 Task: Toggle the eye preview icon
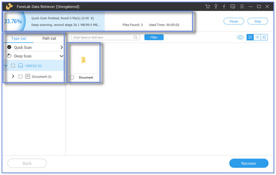click(x=240, y=37)
